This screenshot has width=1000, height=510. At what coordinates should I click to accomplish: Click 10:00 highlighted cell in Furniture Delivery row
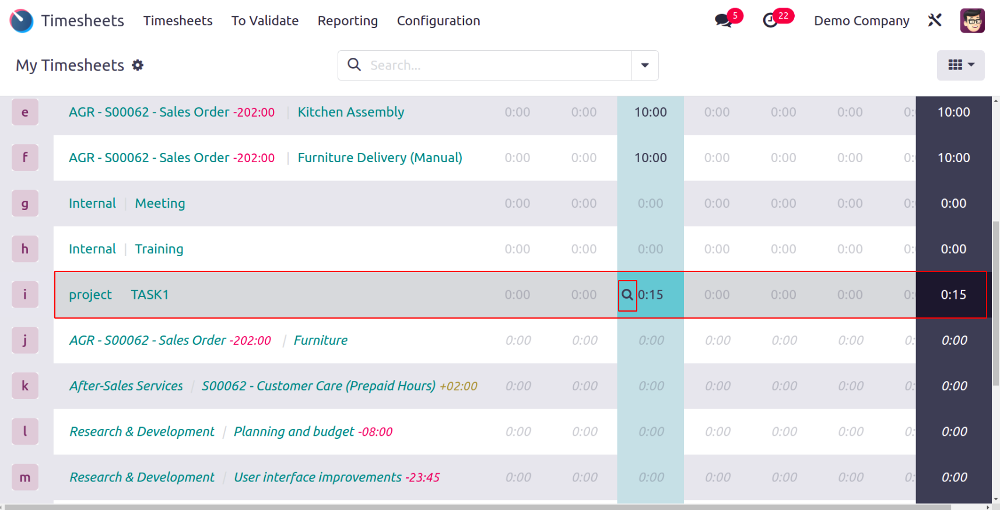[x=651, y=158]
